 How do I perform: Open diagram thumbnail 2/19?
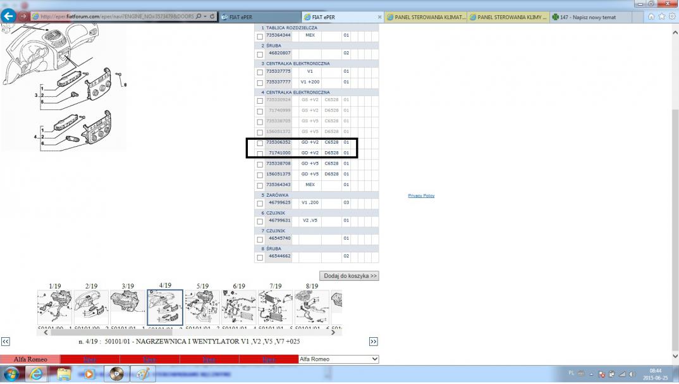coord(91,307)
